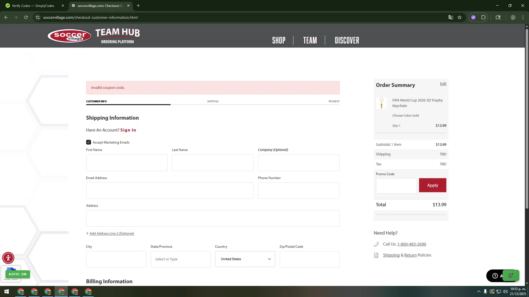Screen dimensions: 529x297
Task: Click the Invalid coupon code message
Action: pyautogui.click(x=108, y=88)
